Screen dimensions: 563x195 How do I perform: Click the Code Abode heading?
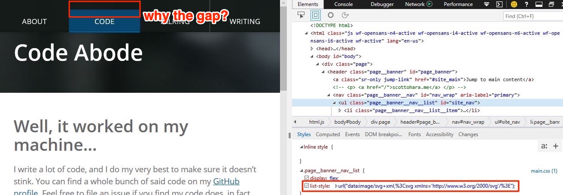pos(78,53)
